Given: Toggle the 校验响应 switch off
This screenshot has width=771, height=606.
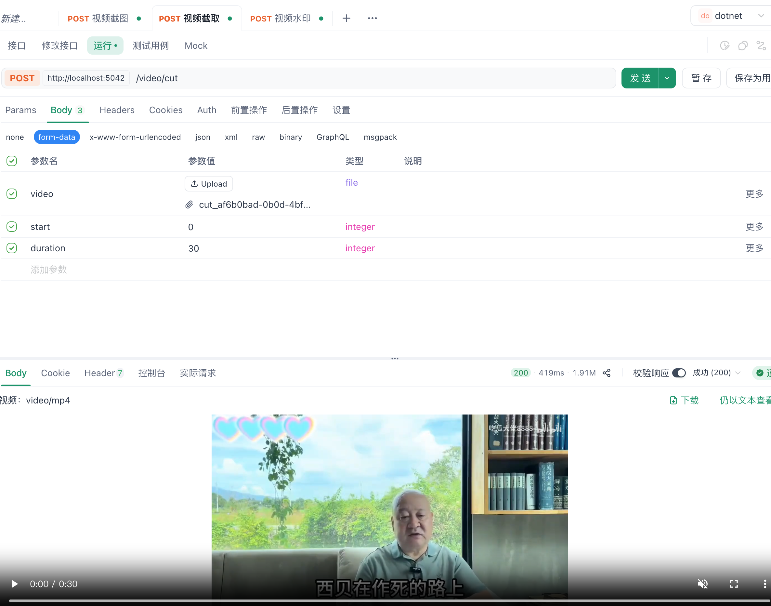Looking at the screenshot, I should (x=679, y=373).
